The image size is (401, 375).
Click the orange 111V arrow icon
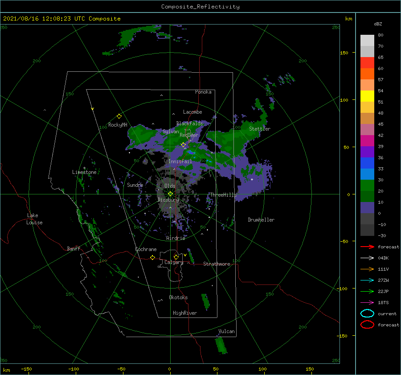pos(367,269)
